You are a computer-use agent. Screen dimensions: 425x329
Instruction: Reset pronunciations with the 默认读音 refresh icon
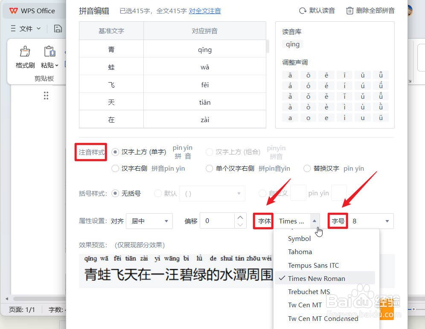[x=302, y=10]
